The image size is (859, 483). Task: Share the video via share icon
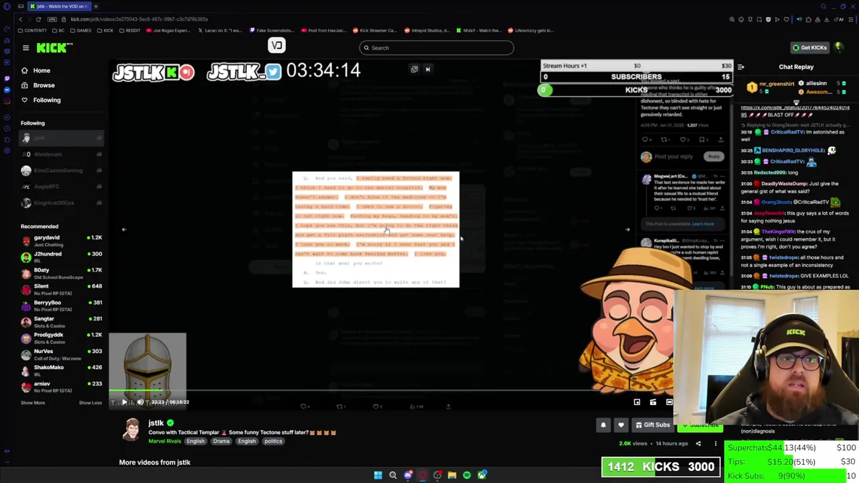698,443
